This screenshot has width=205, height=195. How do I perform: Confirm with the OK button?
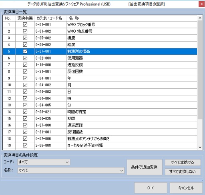(151, 188)
